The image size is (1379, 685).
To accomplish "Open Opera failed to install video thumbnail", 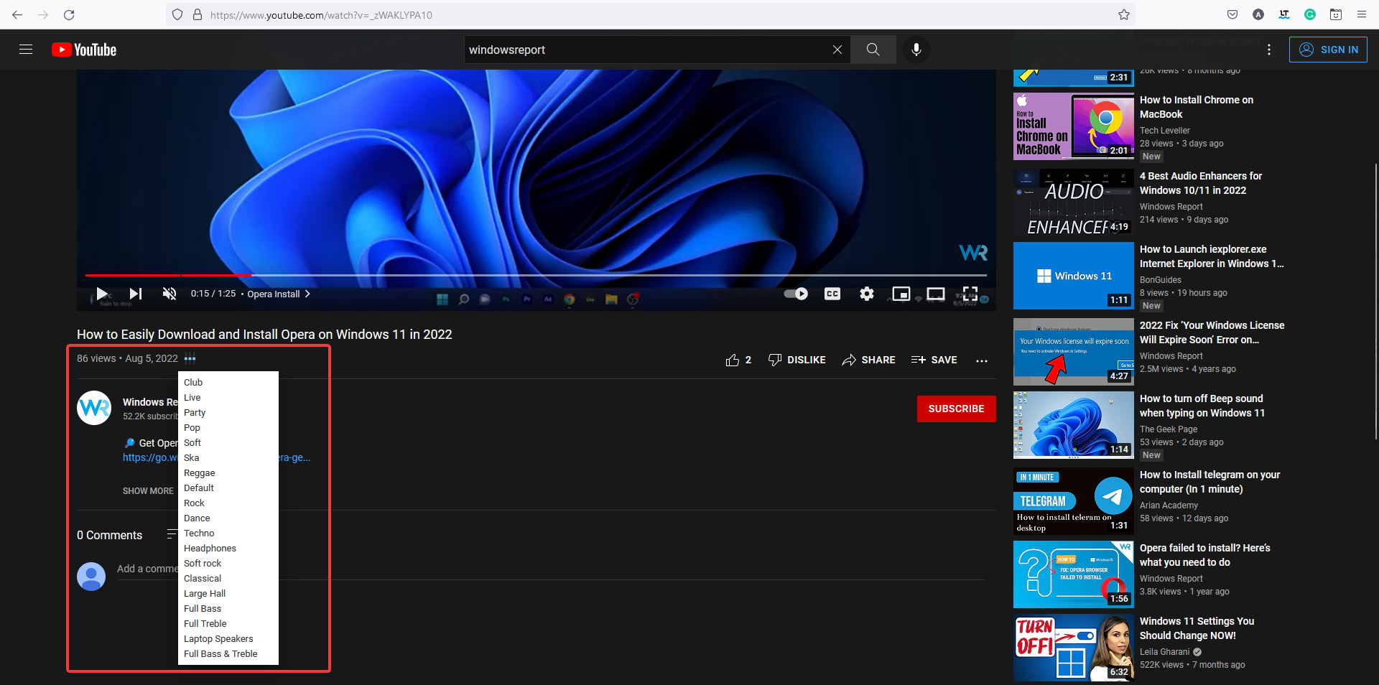I will pyautogui.click(x=1073, y=574).
